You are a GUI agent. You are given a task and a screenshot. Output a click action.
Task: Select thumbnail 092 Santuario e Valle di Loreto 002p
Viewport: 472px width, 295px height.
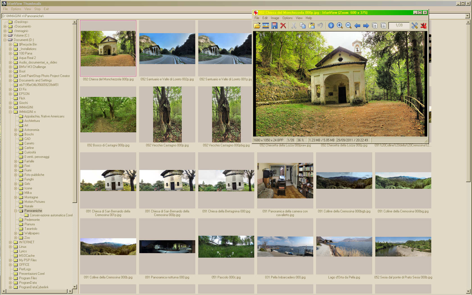click(x=167, y=49)
